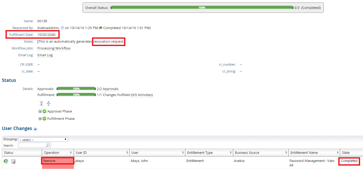
Task: Click the collapse all phases icon
Action: [48, 103]
